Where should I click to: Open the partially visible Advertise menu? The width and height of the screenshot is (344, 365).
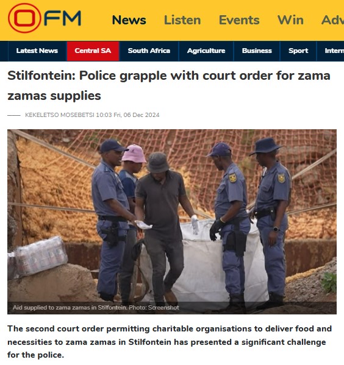pos(332,20)
